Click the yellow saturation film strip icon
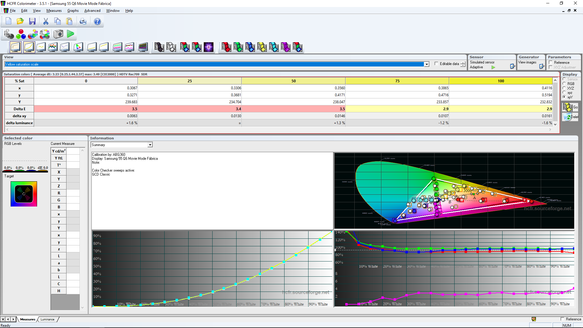This screenshot has height=328, width=583. [262, 47]
